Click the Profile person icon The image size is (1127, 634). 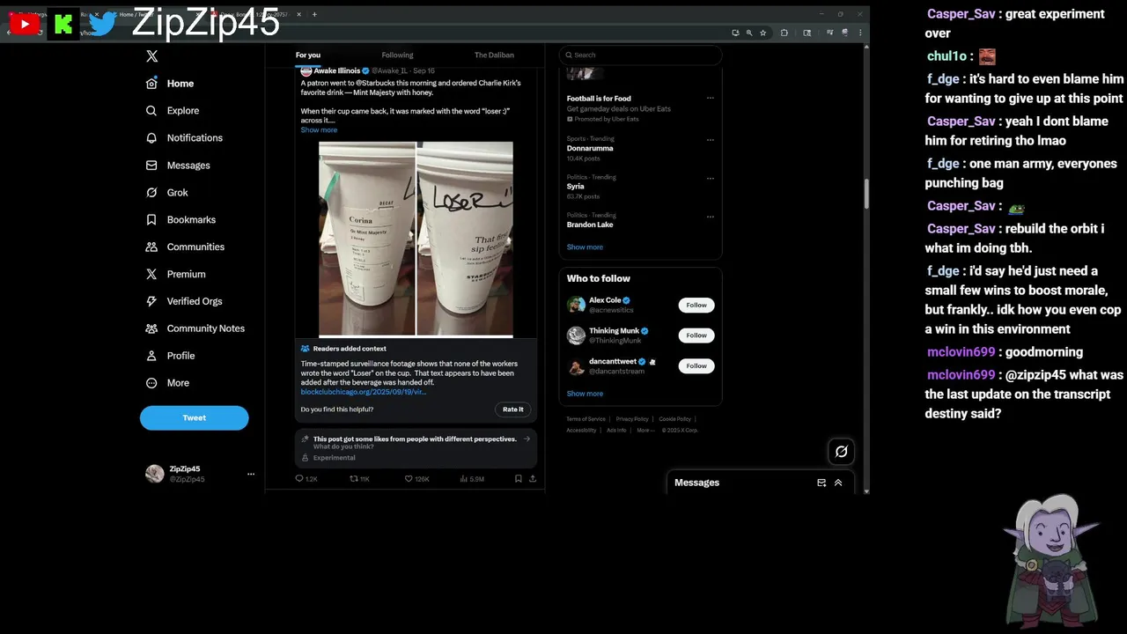tap(151, 356)
